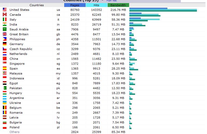Click the United States bar graph
The height and width of the screenshot is (134, 207).
coord(163,10)
